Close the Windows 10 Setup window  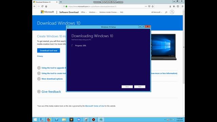[x=148, y=26]
